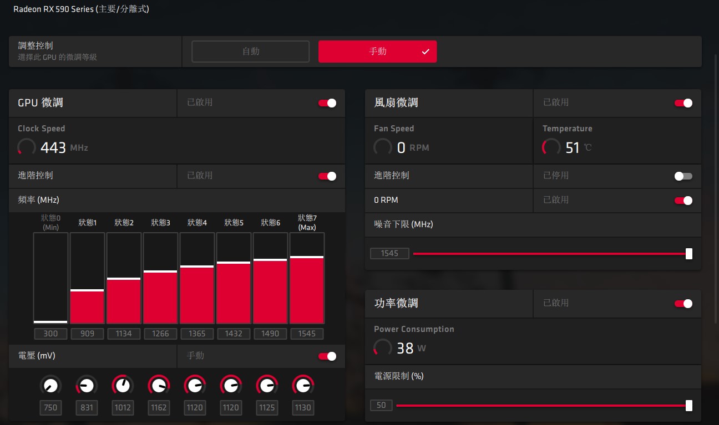This screenshot has width=719, height=425.
Task: Click frequency field showing 1266
Action: coord(160,334)
